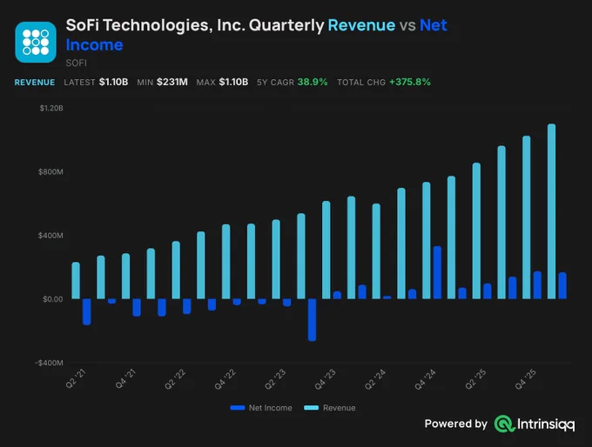Image resolution: width=592 pixels, height=447 pixels.
Task: Click the Q2 '24 revenue bar
Action: point(376,251)
